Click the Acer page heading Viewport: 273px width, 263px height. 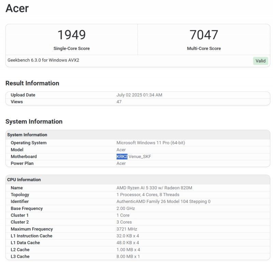coord(16,8)
